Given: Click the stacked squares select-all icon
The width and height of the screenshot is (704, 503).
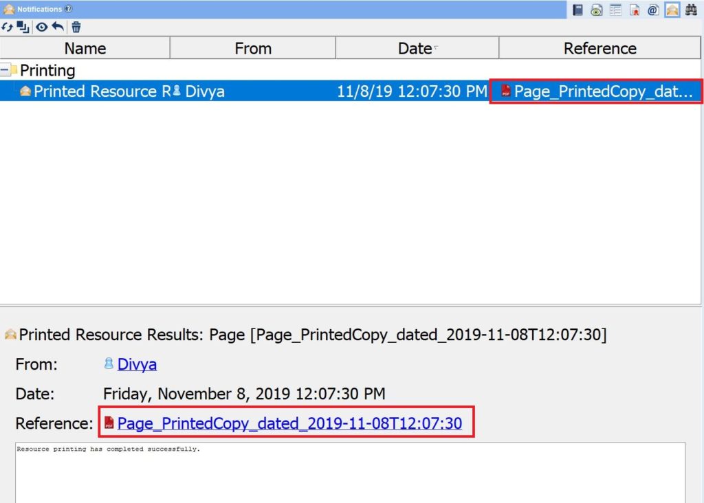Looking at the screenshot, I should 23,27.
